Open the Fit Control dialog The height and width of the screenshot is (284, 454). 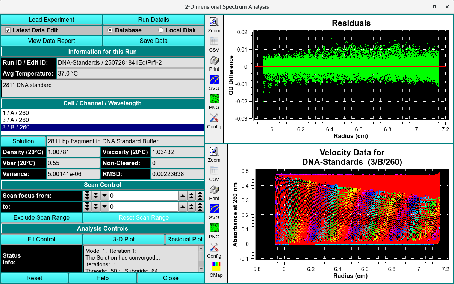(41, 239)
